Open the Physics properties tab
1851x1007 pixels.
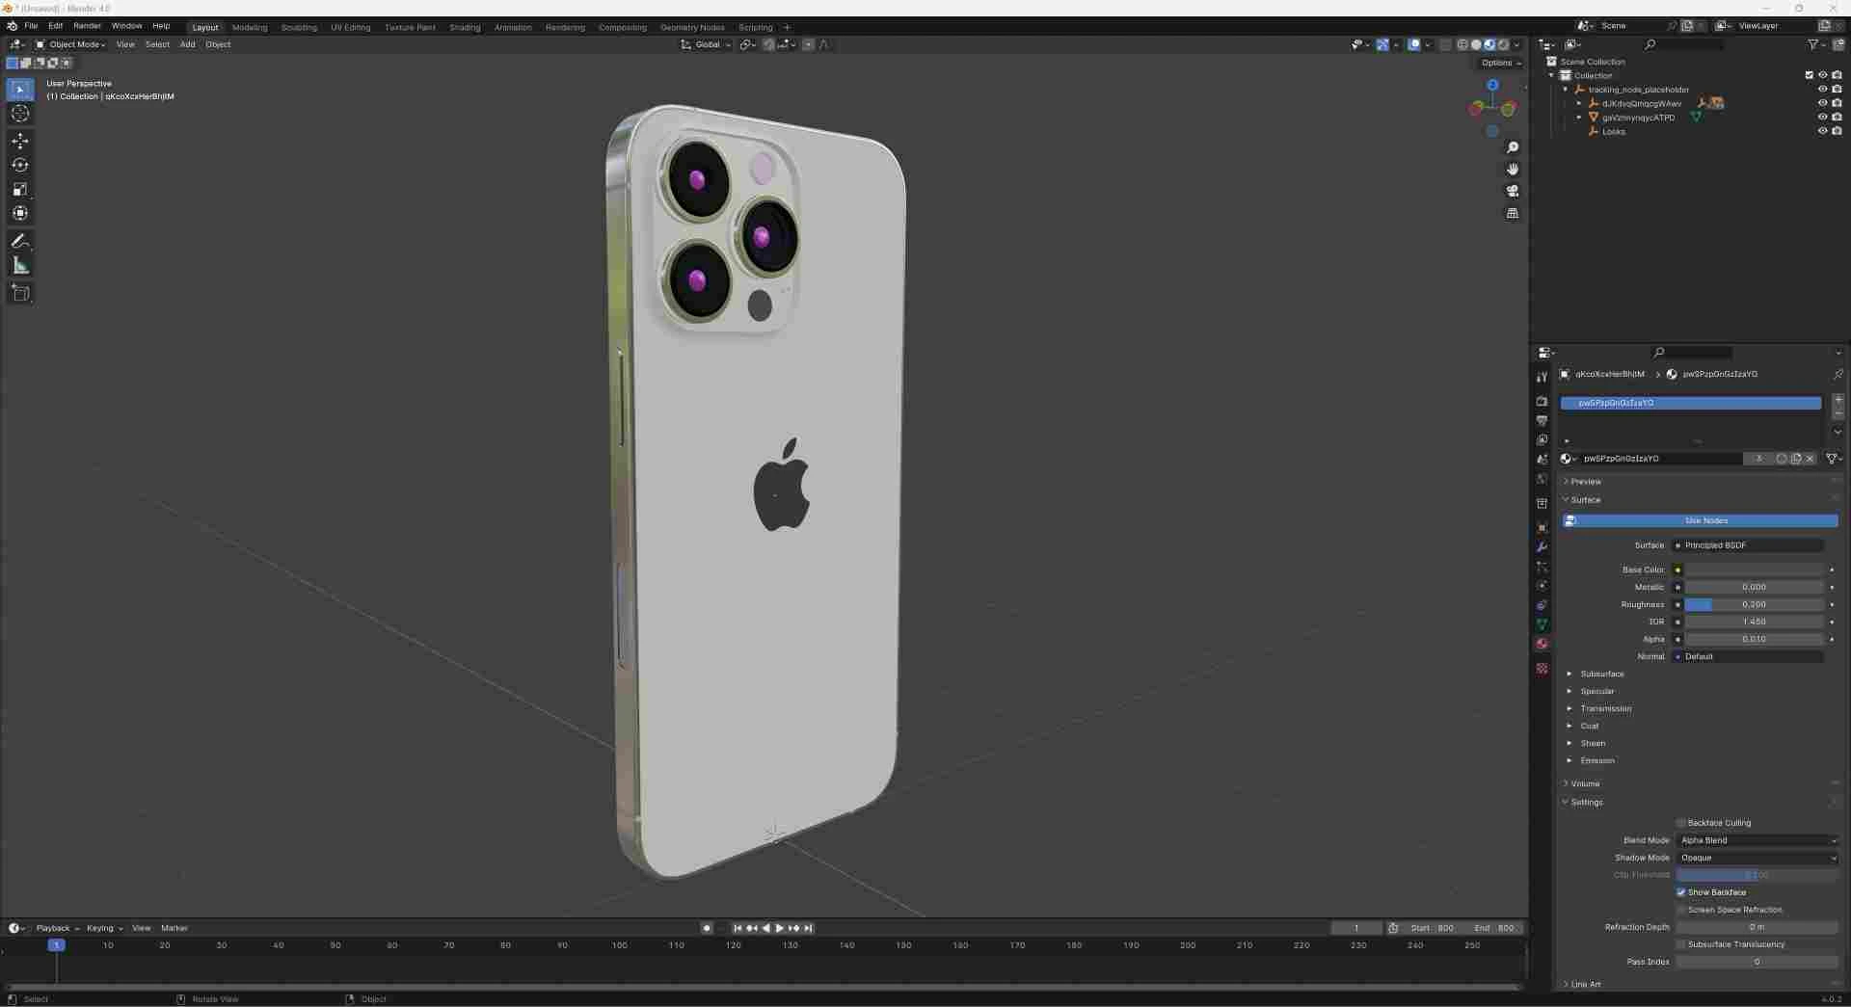click(1542, 586)
